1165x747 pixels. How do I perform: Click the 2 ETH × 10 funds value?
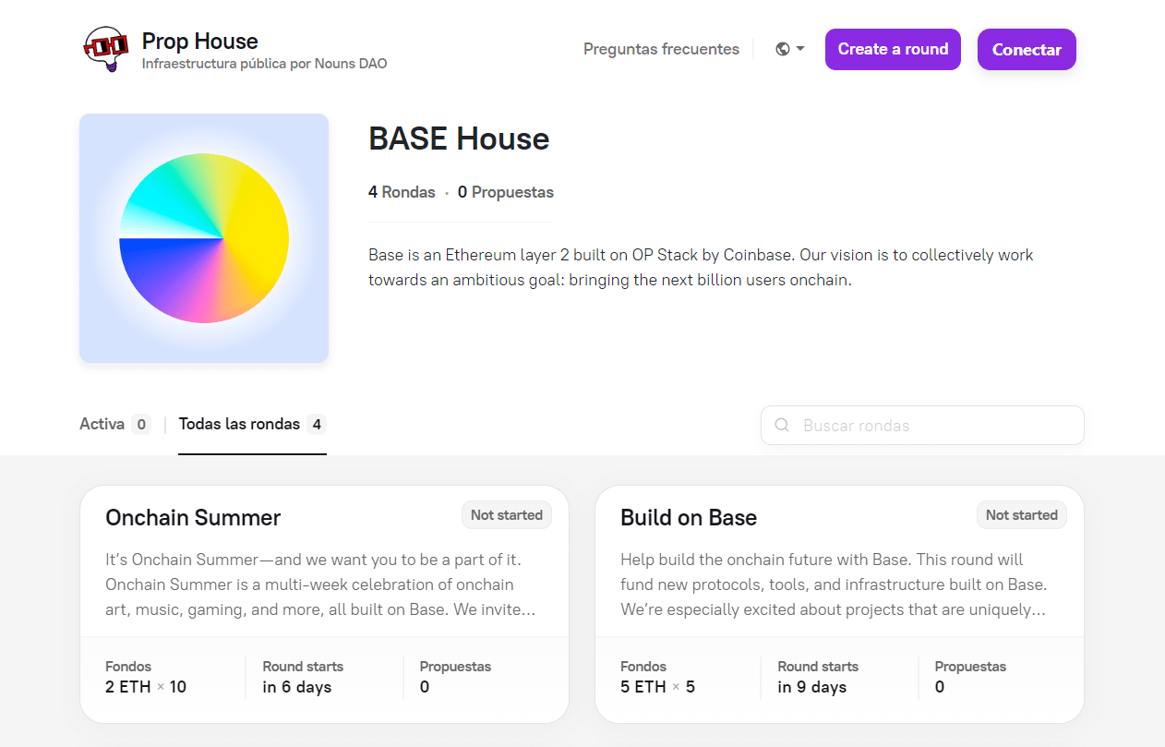[146, 687]
